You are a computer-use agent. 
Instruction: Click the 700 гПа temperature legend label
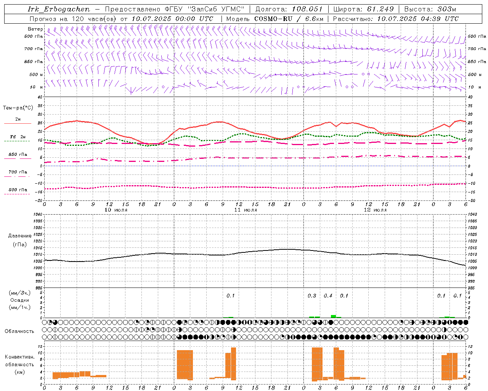(x=18, y=172)
